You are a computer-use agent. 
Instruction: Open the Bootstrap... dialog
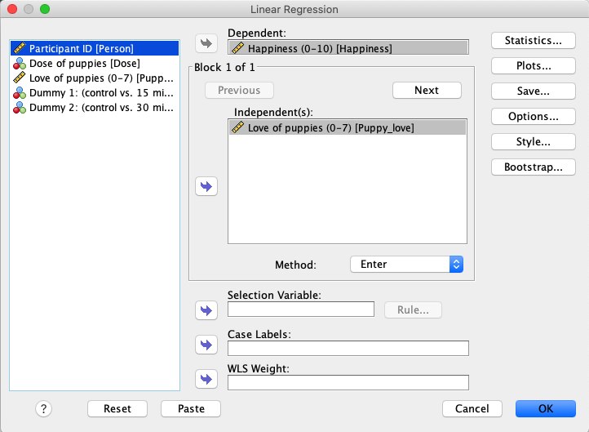[x=533, y=167]
